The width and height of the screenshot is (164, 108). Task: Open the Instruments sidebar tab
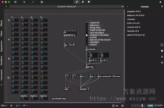pyautogui.click(x=1, y=75)
